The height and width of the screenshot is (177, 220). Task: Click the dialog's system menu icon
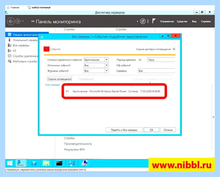42,37
